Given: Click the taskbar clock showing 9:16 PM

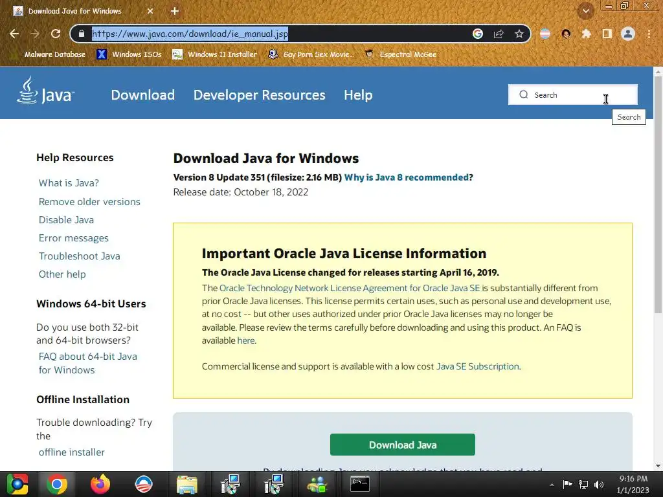Looking at the screenshot, I should [x=633, y=484].
